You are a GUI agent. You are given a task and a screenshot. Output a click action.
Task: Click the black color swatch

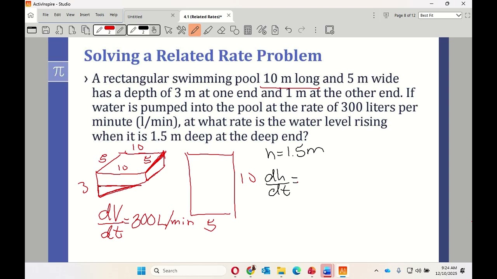[143, 28]
